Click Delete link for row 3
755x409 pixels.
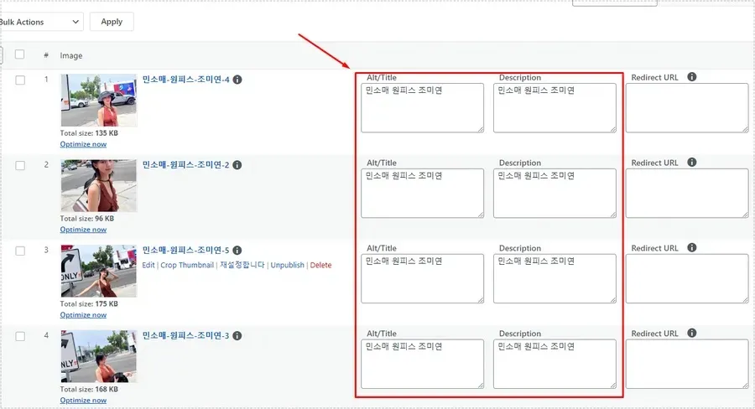pos(320,265)
